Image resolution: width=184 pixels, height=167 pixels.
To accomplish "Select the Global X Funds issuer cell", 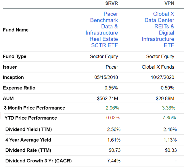I will 158,67.
